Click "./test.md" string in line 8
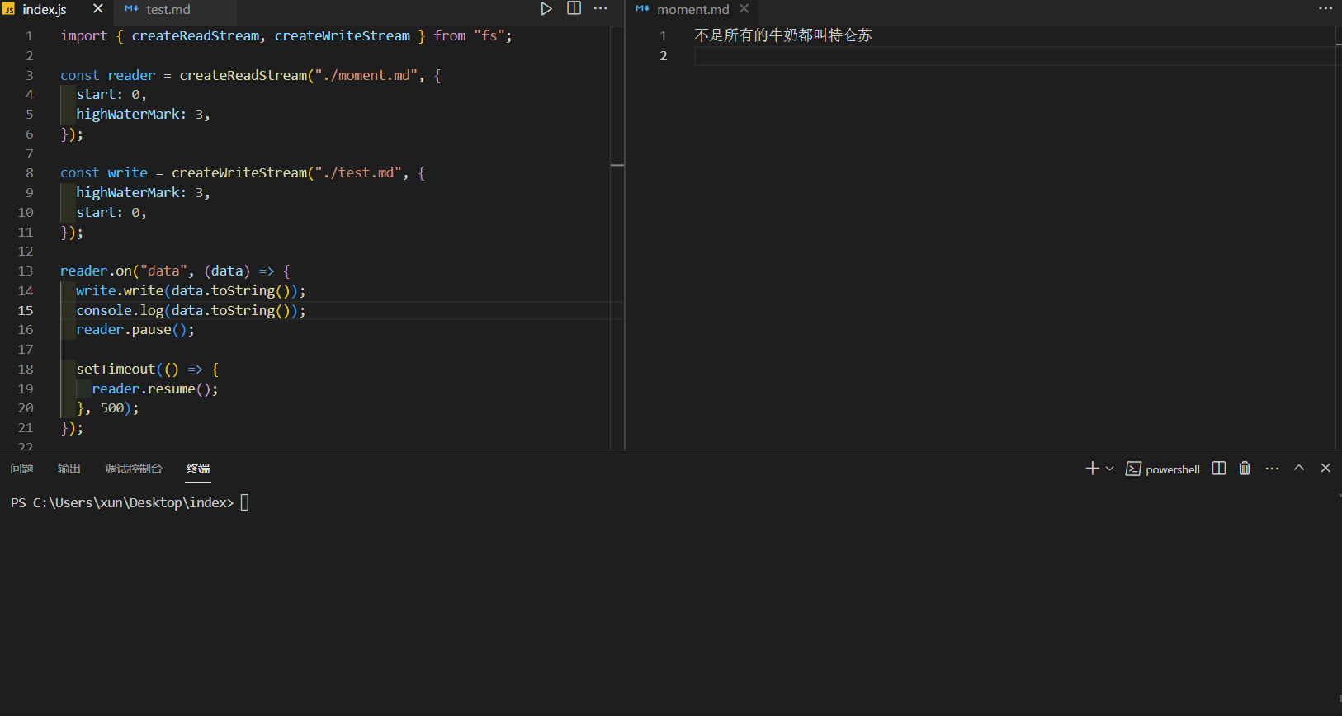This screenshot has height=716, width=1342. (357, 172)
